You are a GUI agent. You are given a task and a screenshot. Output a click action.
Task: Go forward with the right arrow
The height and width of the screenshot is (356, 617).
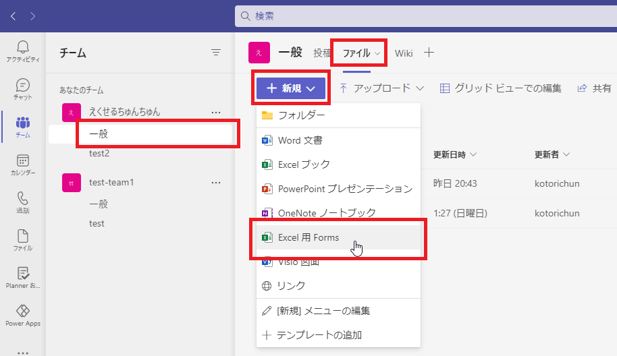tap(32, 16)
